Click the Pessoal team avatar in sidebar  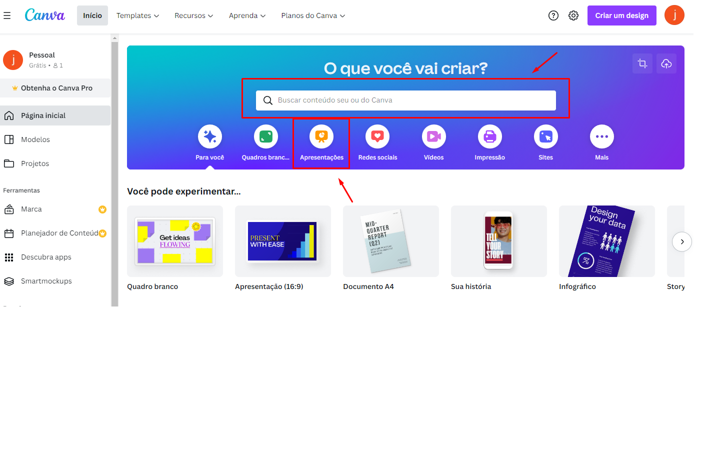tap(13, 60)
